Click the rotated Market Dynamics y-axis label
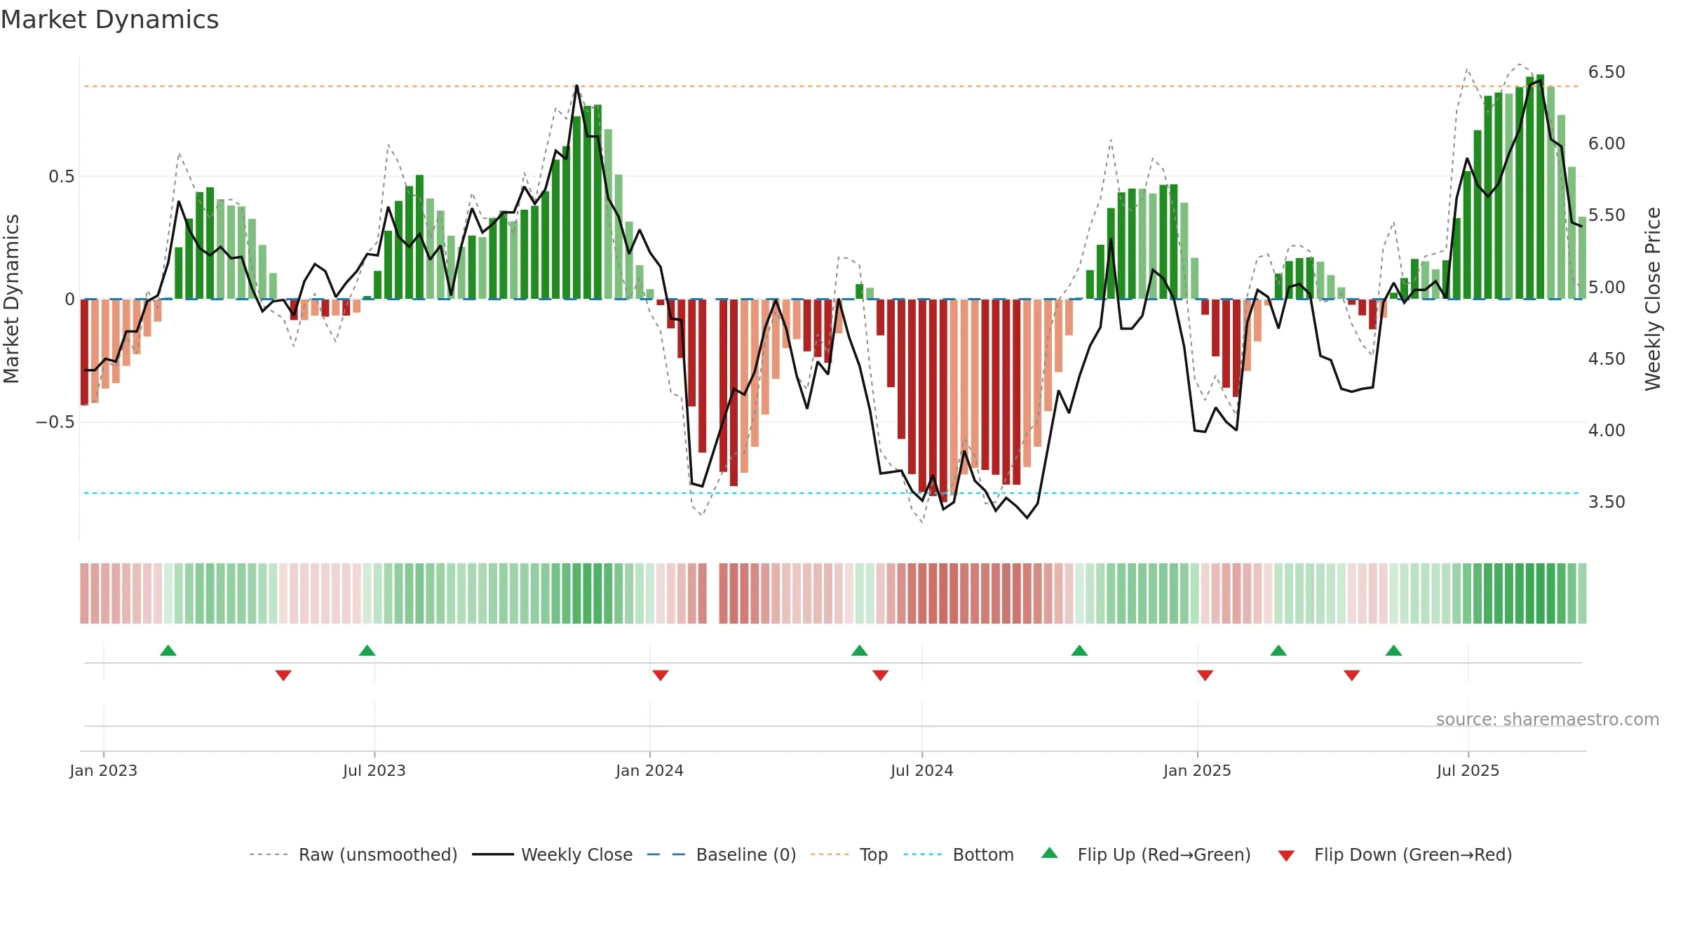The height and width of the screenshot is (947, 1683). coord(11,299)
